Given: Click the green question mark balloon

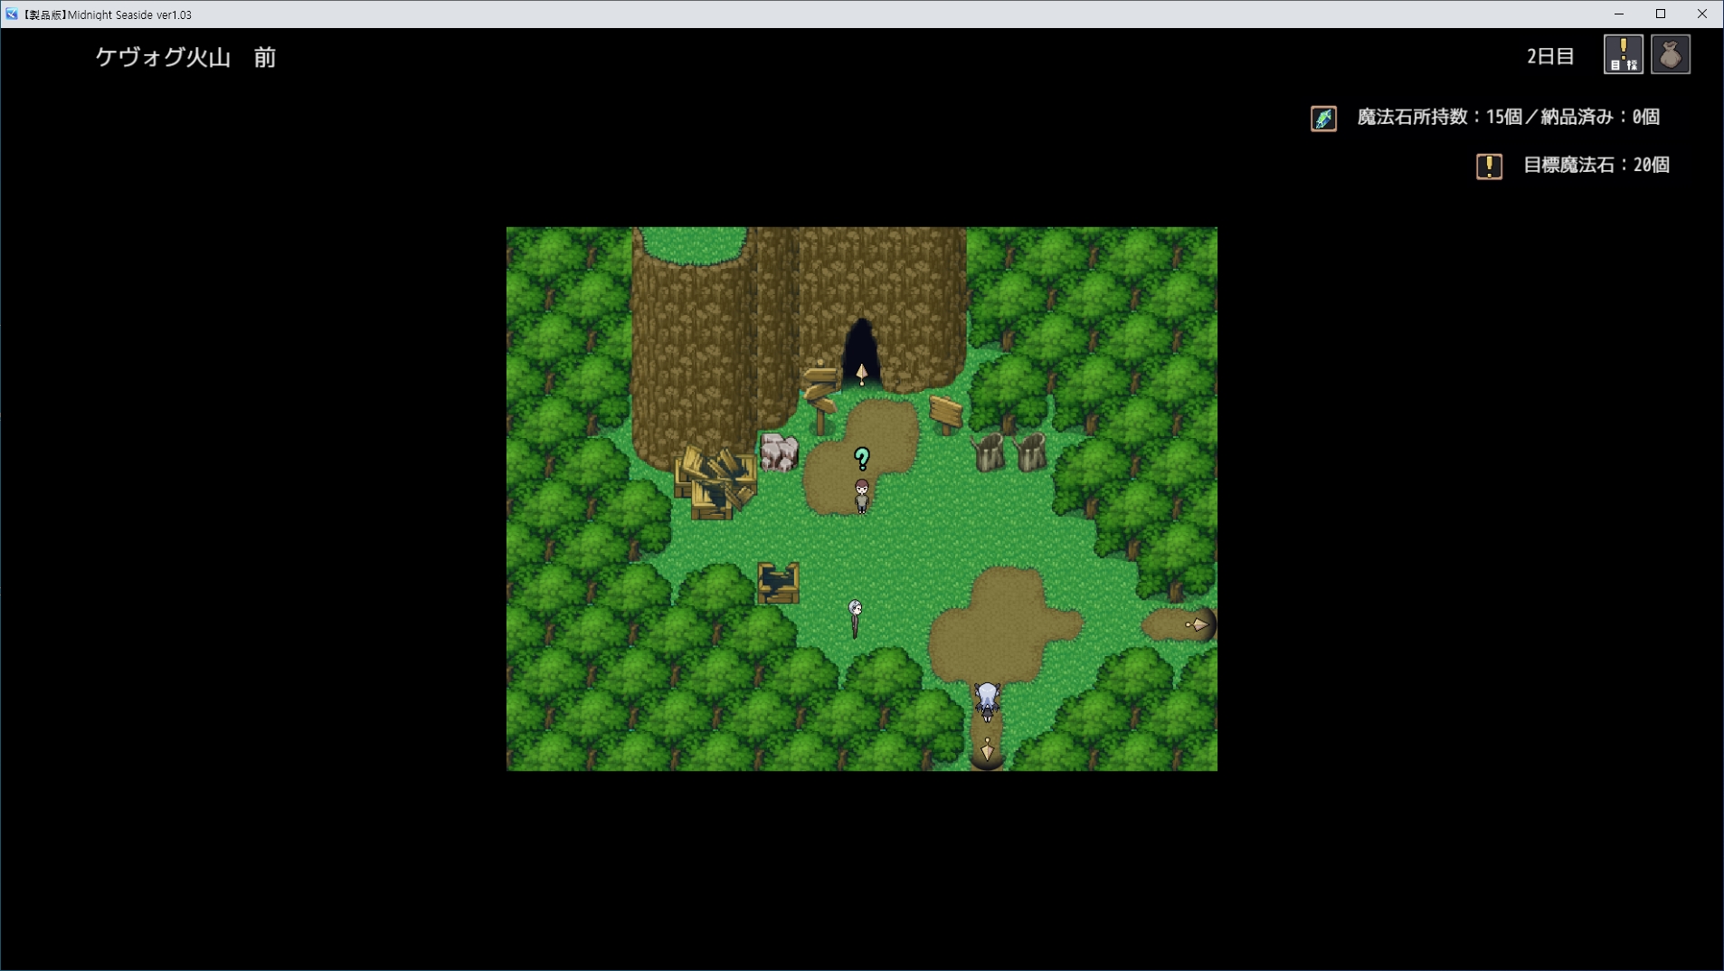Looking at the screenshot, I should (862, 459).
